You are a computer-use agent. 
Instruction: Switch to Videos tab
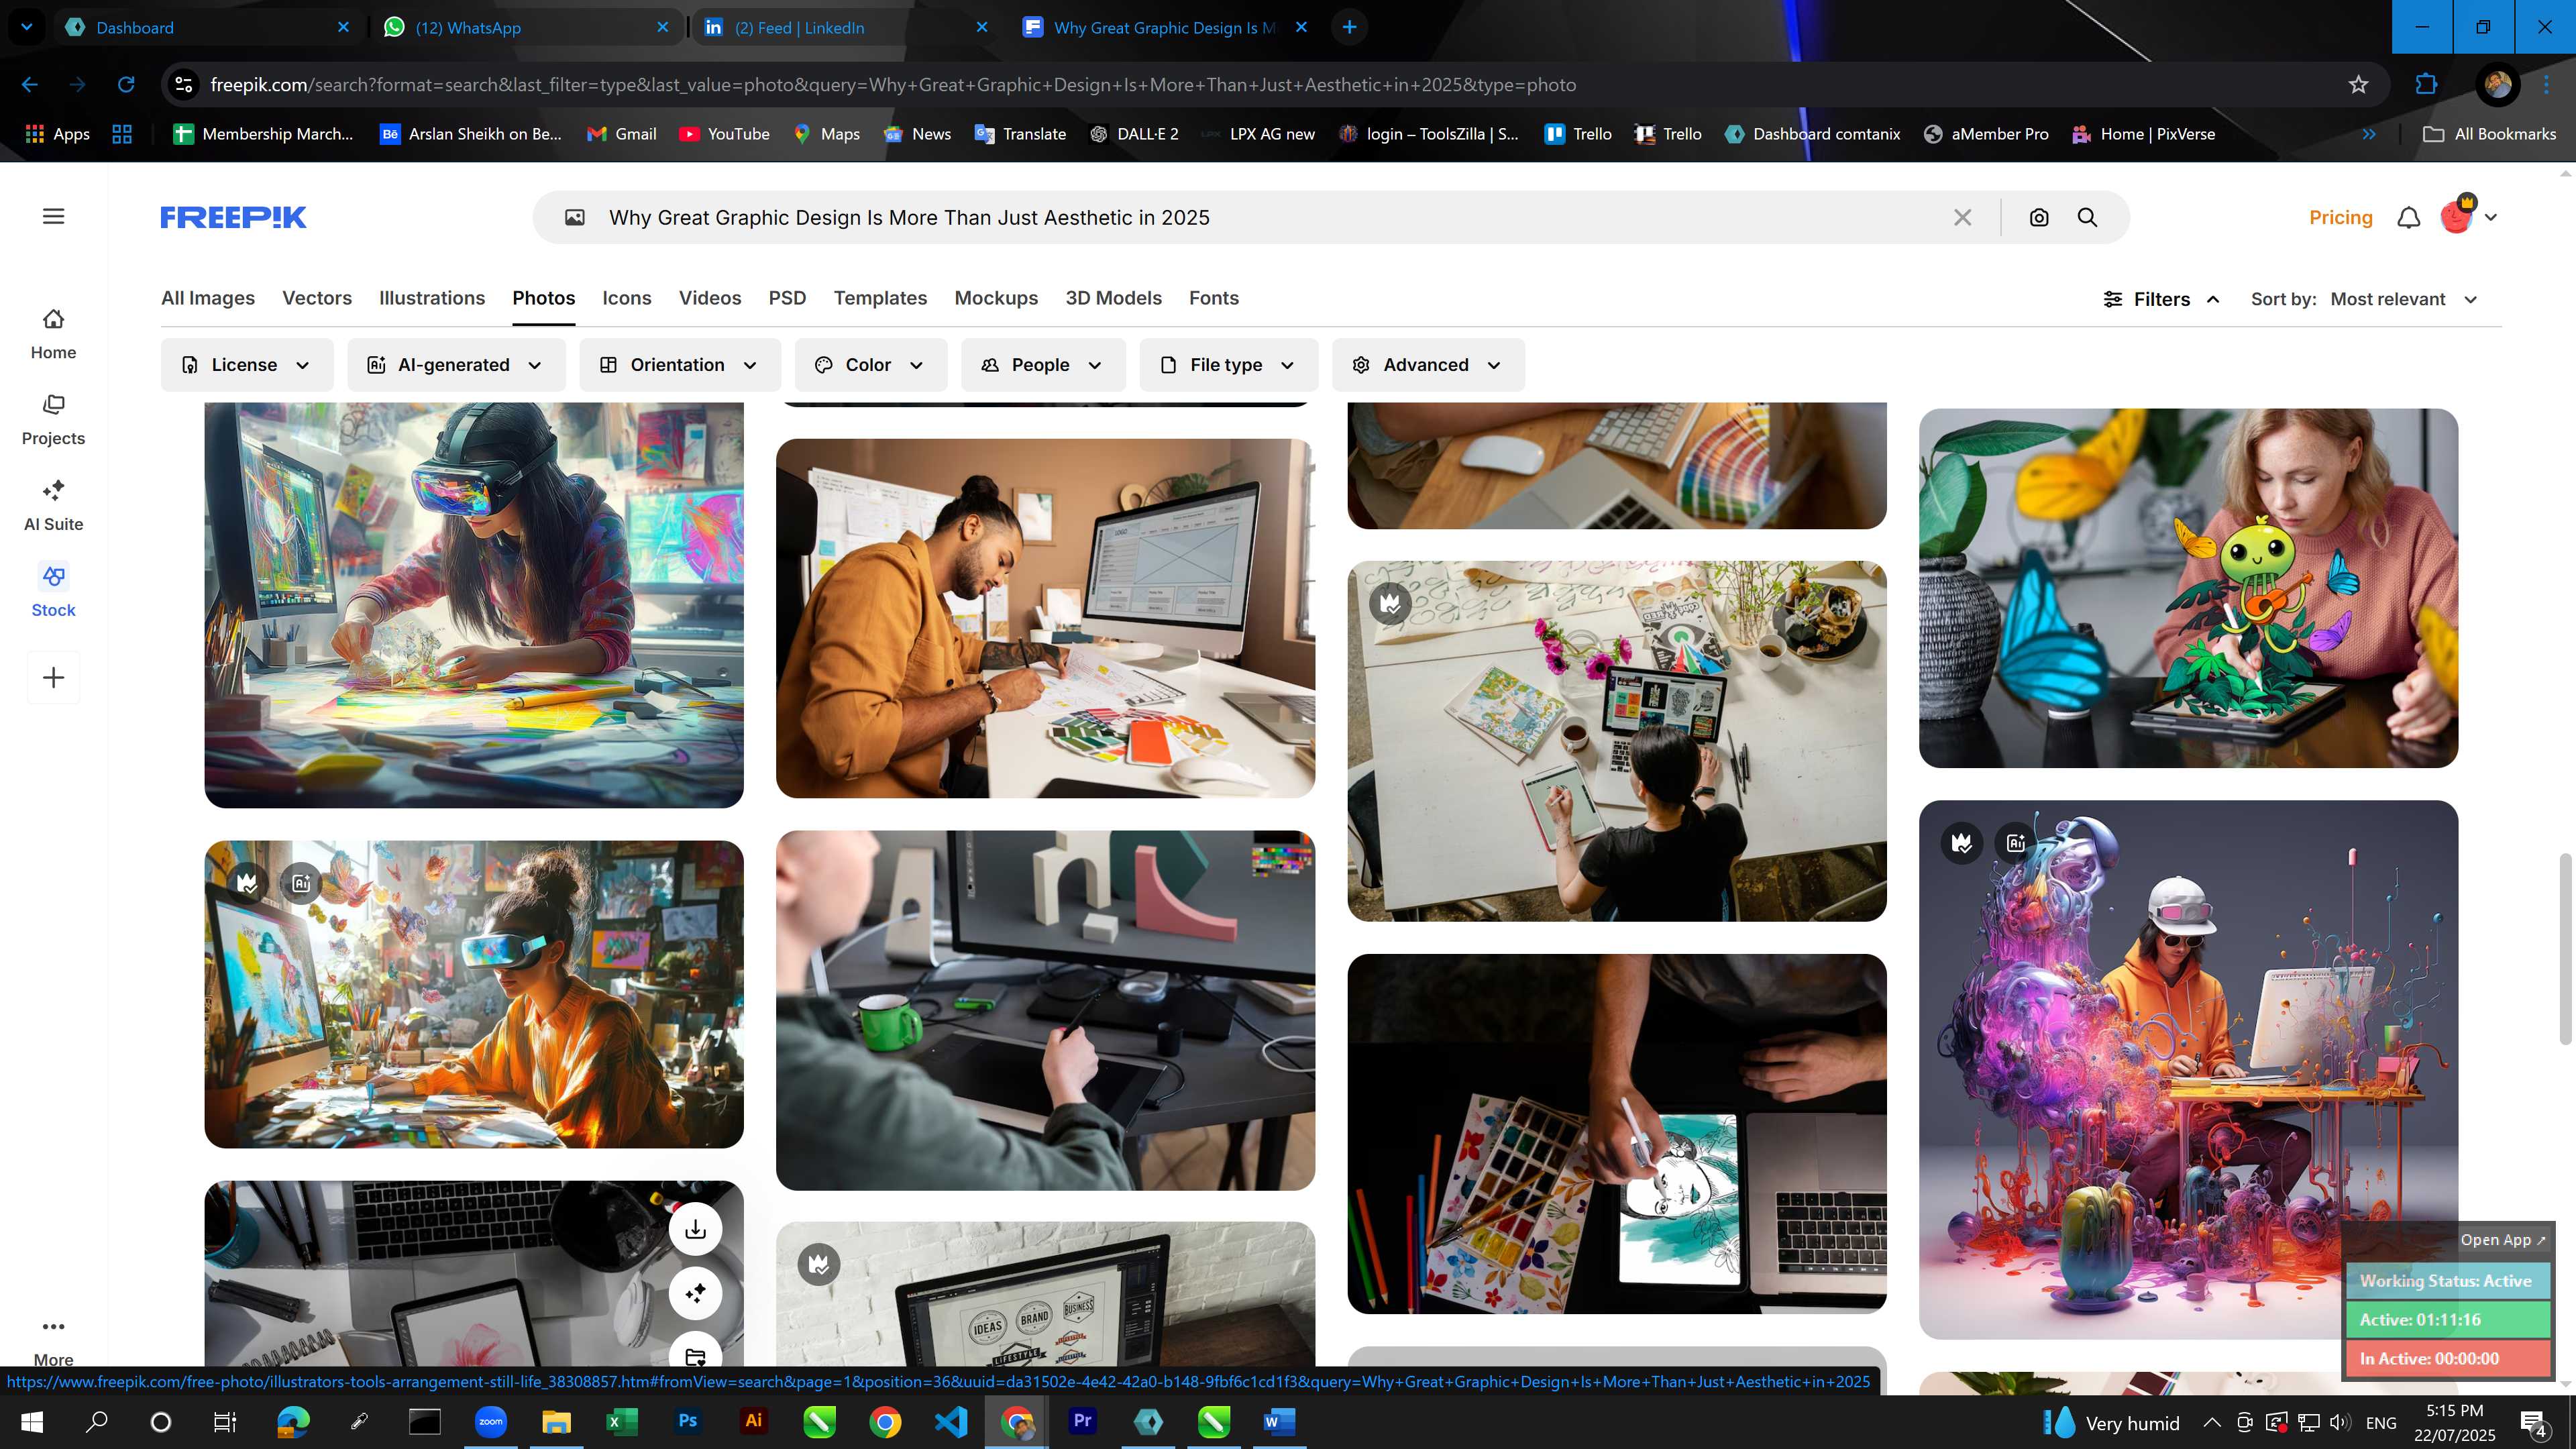point(710,298)
